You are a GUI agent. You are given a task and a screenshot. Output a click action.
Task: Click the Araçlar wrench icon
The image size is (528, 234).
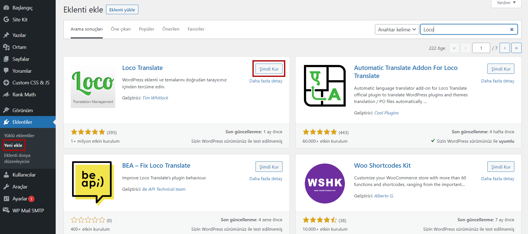coord(6,187)
